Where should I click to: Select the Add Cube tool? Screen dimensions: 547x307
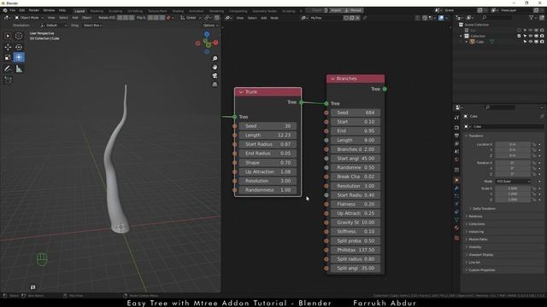point(8,80)
